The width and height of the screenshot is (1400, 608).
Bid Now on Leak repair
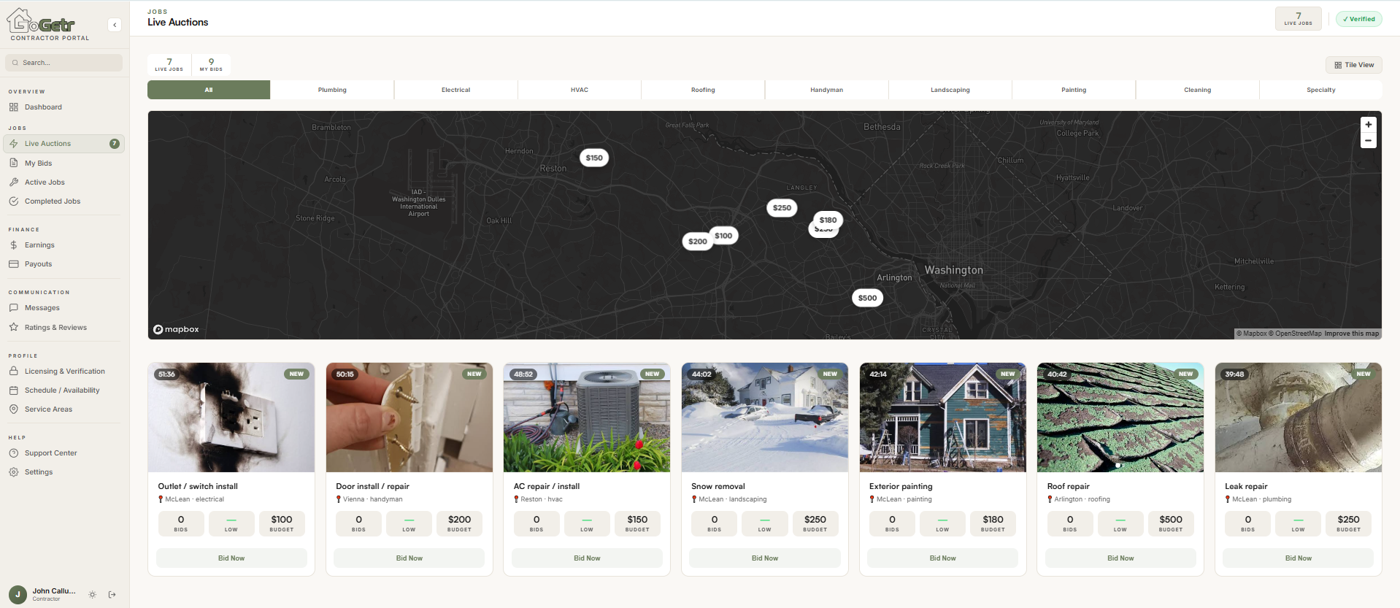[1299, 558]
